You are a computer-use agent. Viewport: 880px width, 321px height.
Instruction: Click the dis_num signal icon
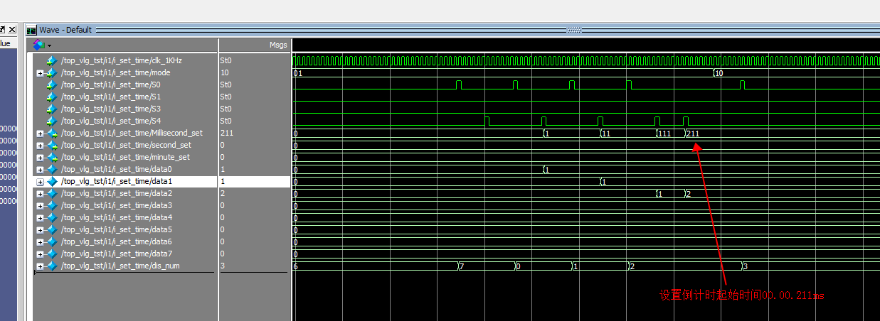(51, 266)
